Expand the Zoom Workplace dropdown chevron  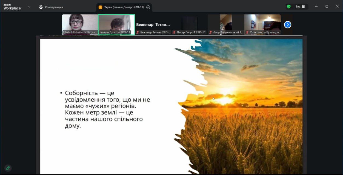coord(29,7)
